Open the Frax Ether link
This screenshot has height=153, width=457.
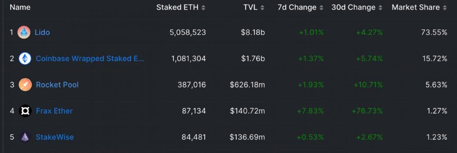pos(54,111)
